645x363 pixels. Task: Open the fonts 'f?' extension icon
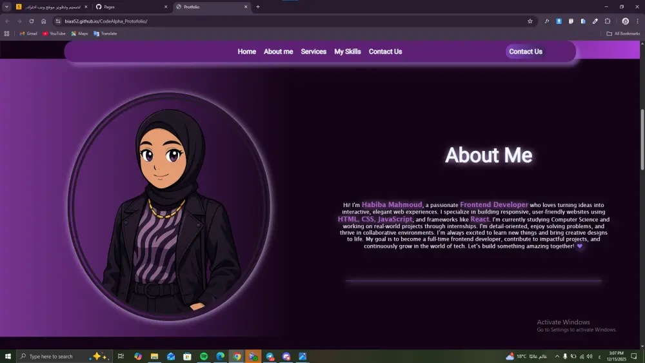click(x=547, y=21)
